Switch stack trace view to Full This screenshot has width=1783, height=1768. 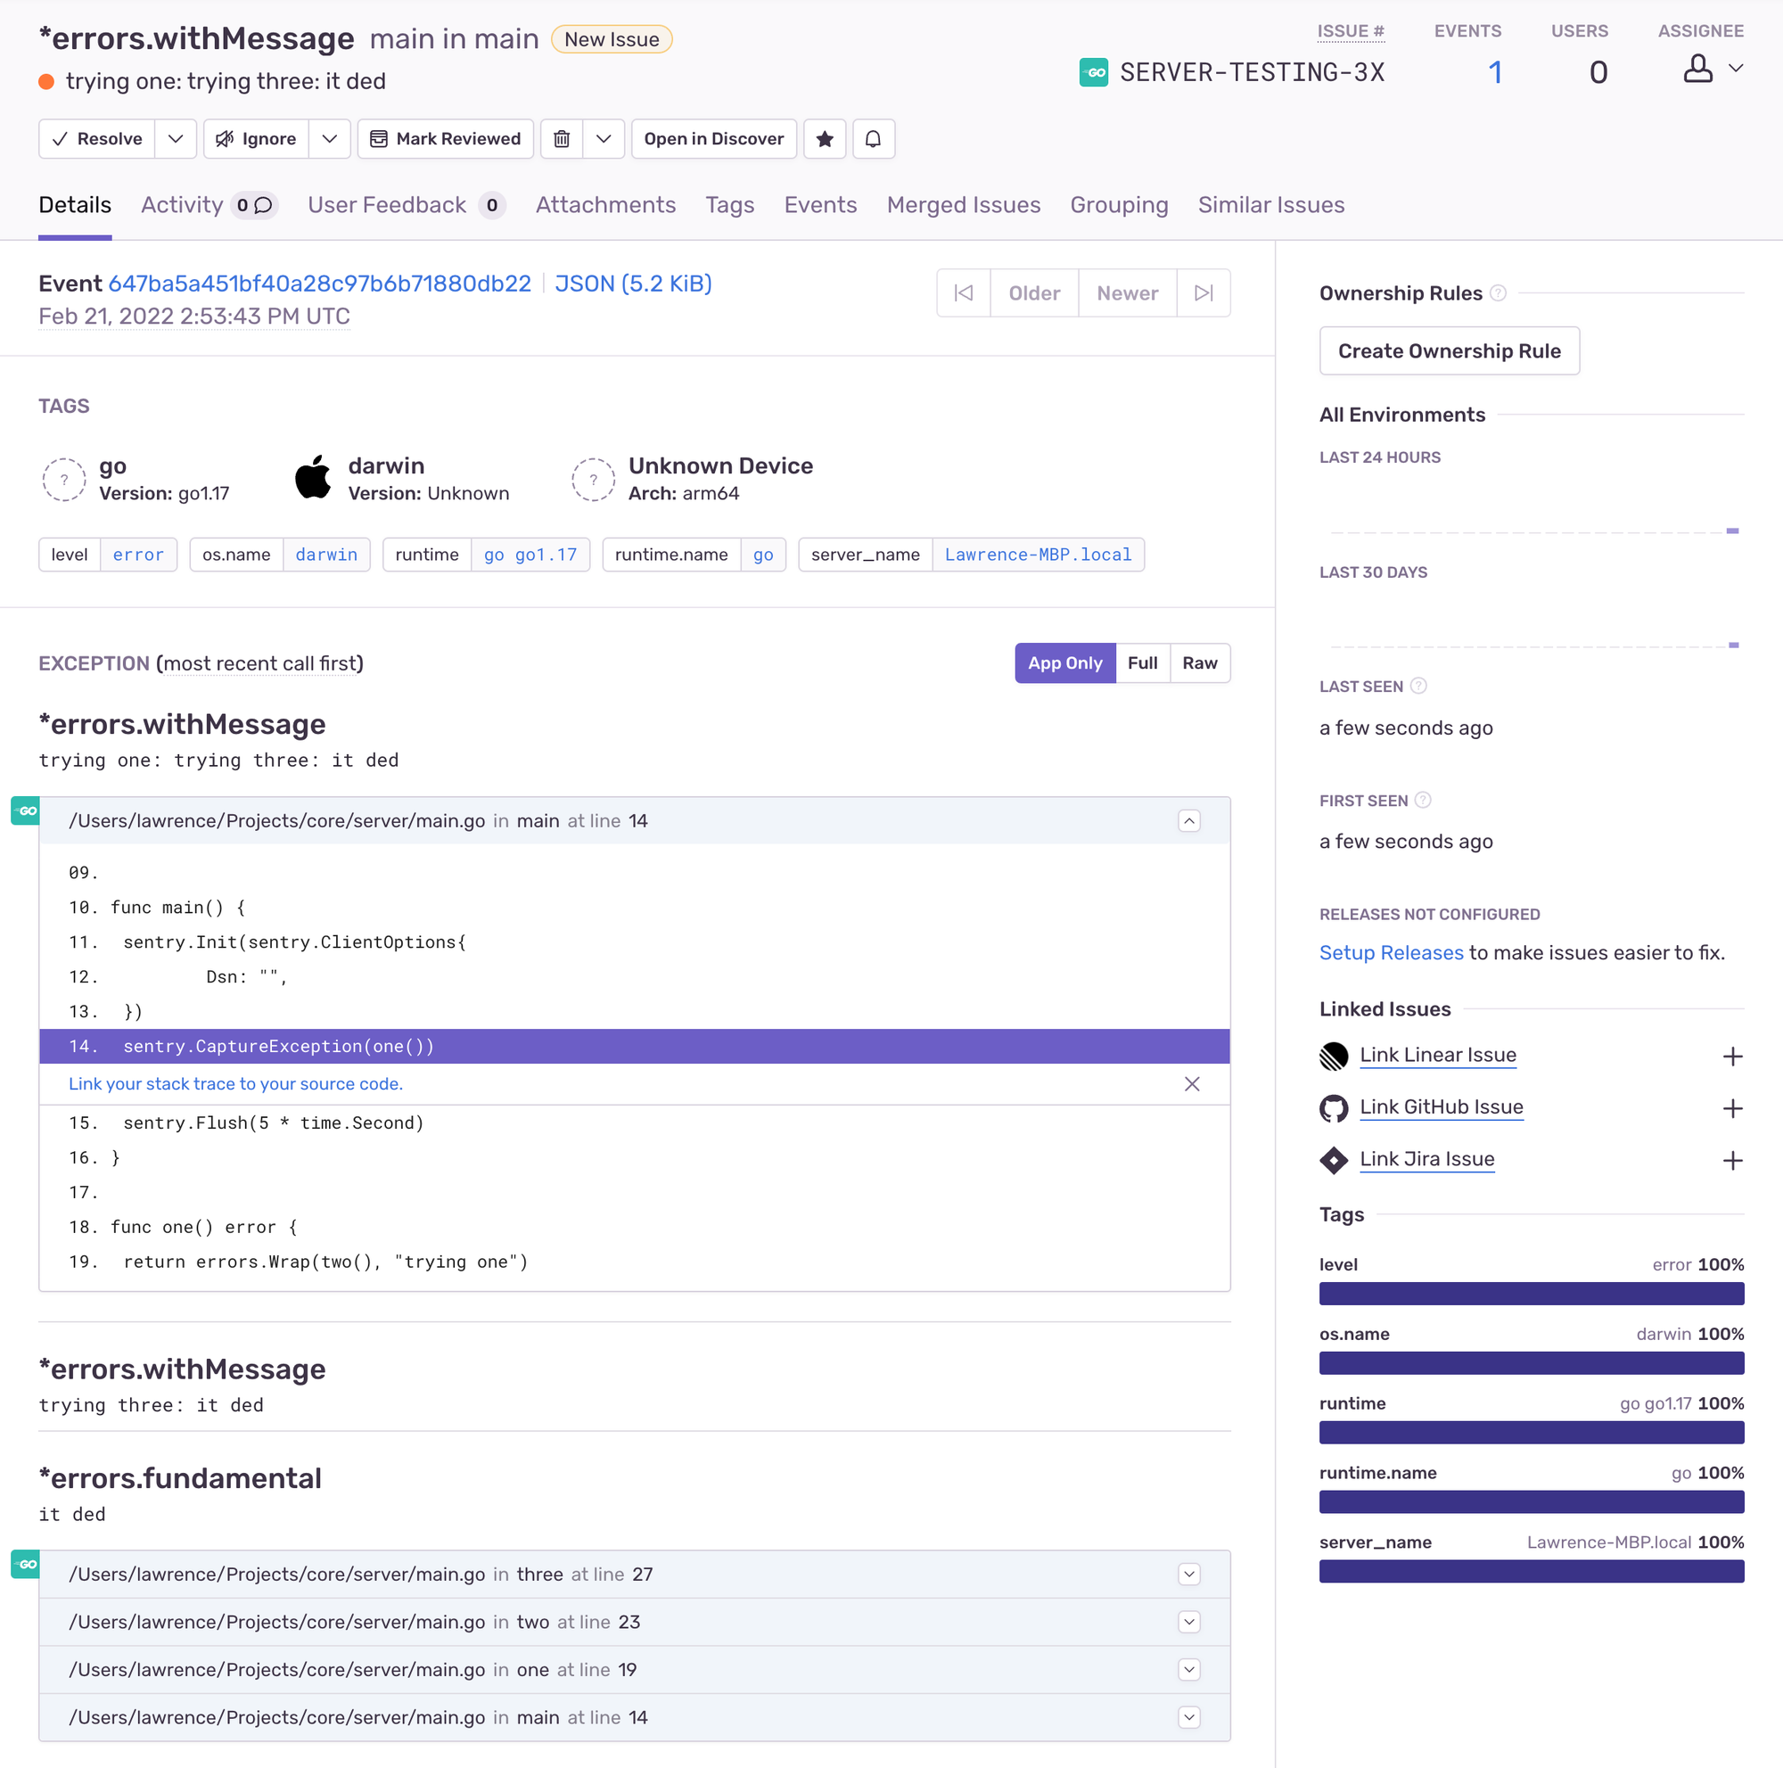(x=1142, y=662)
